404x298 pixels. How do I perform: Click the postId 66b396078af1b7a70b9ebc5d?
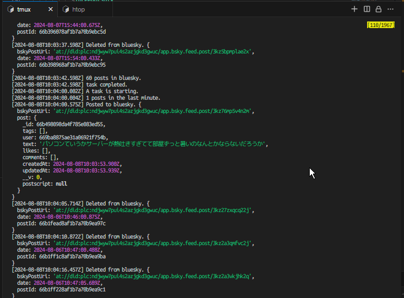pos(72,32)
